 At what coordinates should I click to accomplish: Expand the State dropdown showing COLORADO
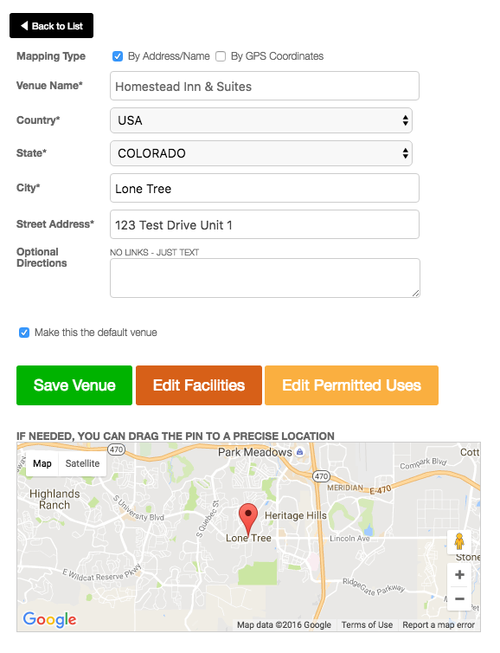click(261, 153)
